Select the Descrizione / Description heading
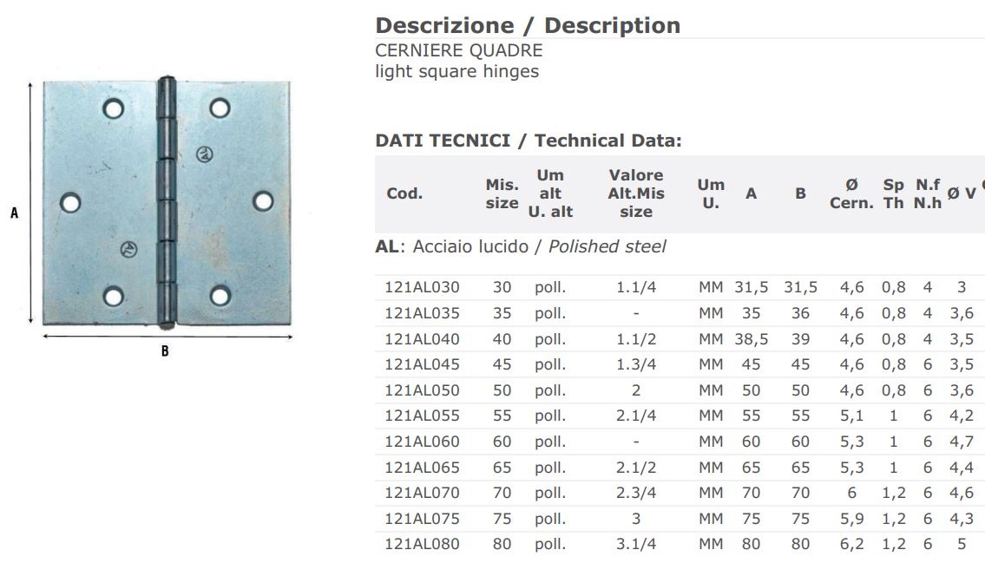 coord(528,25)
